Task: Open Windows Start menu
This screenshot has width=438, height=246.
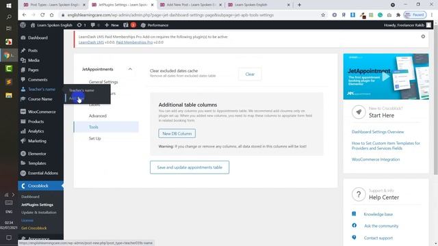Action: click(9, 5)
